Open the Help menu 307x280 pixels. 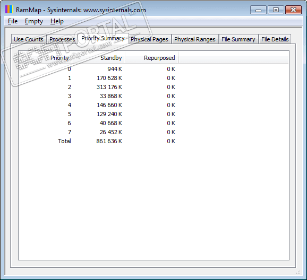coord(57,21)
